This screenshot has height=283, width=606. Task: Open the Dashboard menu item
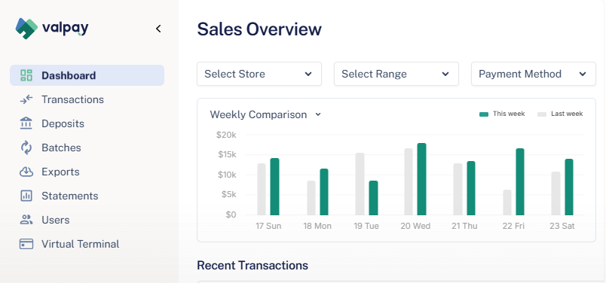coord(87,75)
